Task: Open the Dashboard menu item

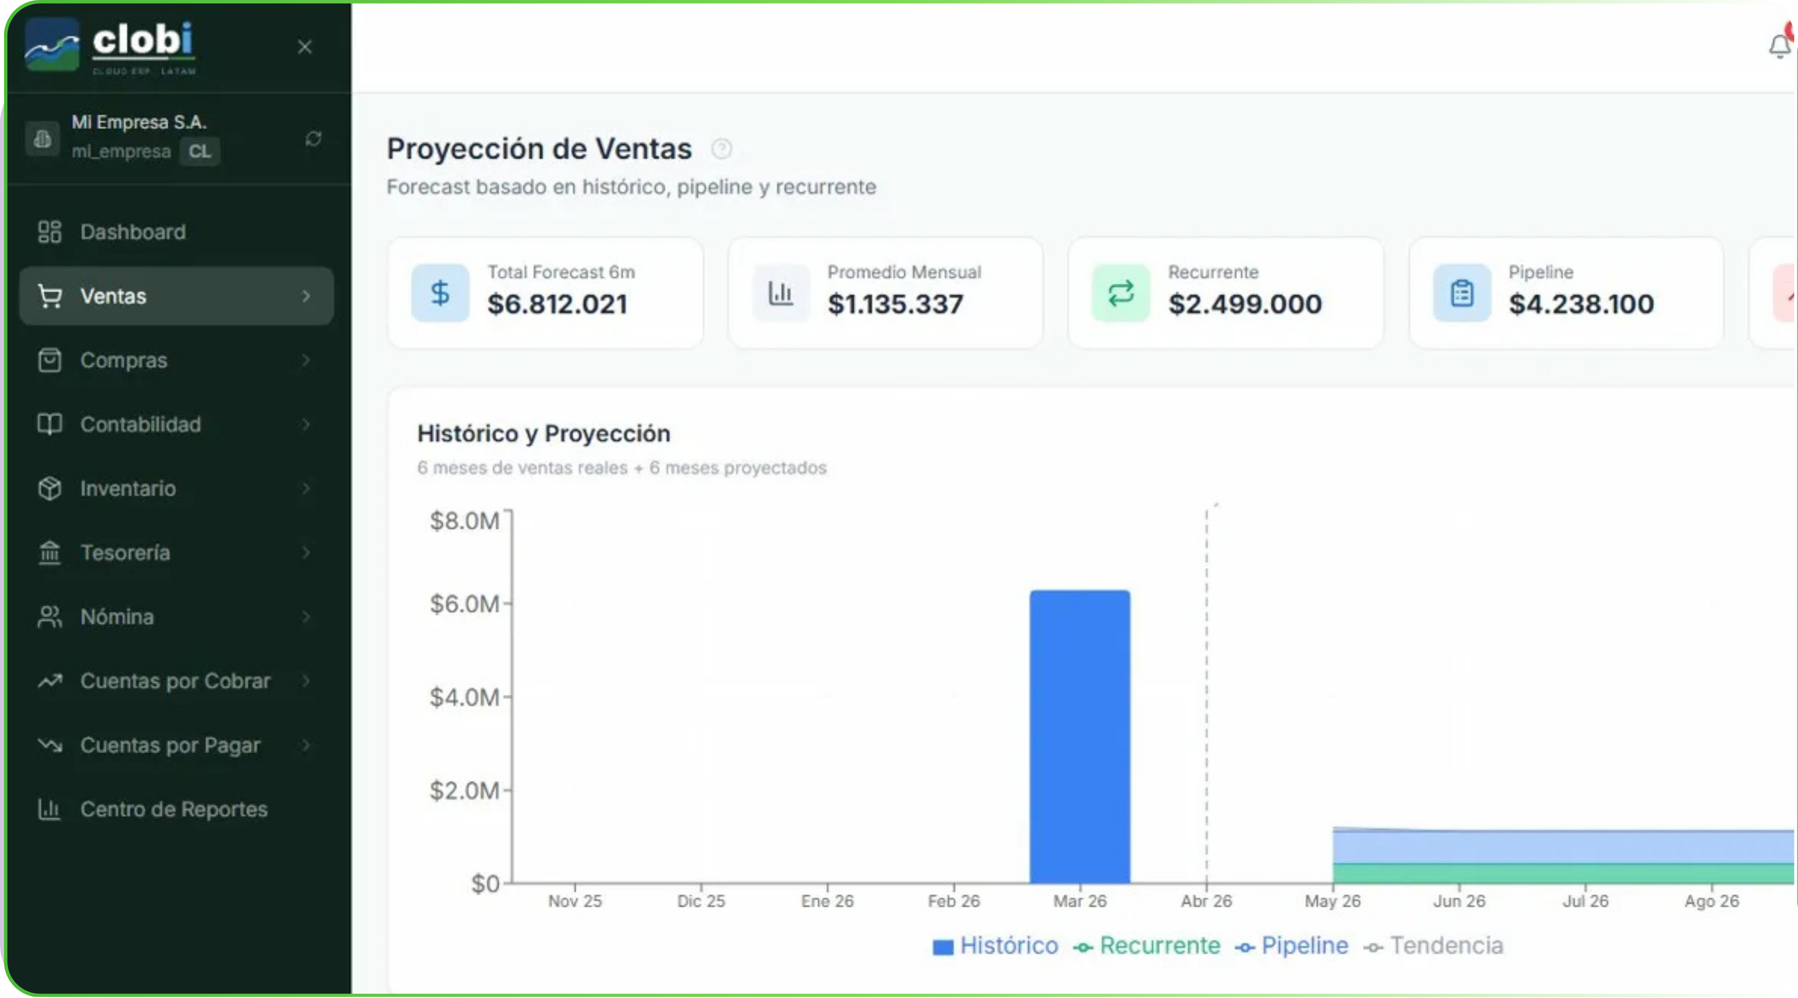Action: (132, 232)
